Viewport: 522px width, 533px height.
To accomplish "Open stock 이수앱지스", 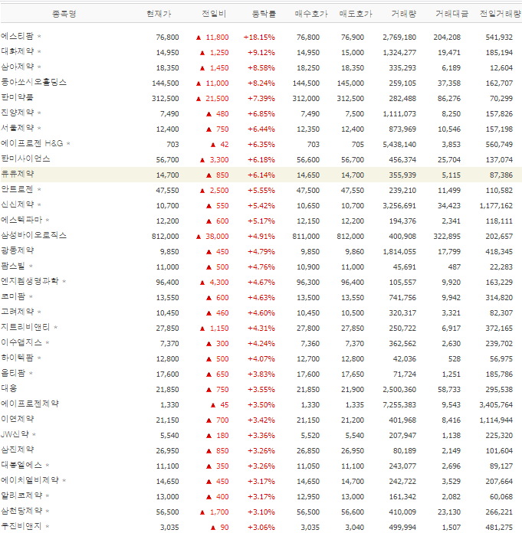I will click(21, 342).
